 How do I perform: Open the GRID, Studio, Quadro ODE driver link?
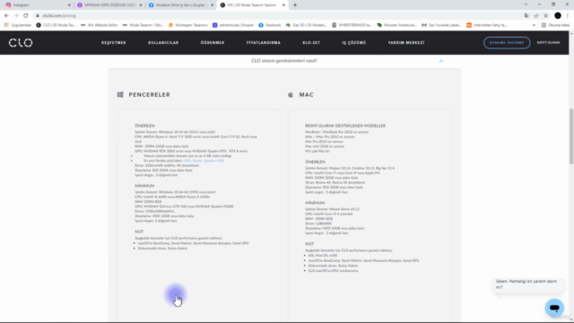click(x=204, y=161)
